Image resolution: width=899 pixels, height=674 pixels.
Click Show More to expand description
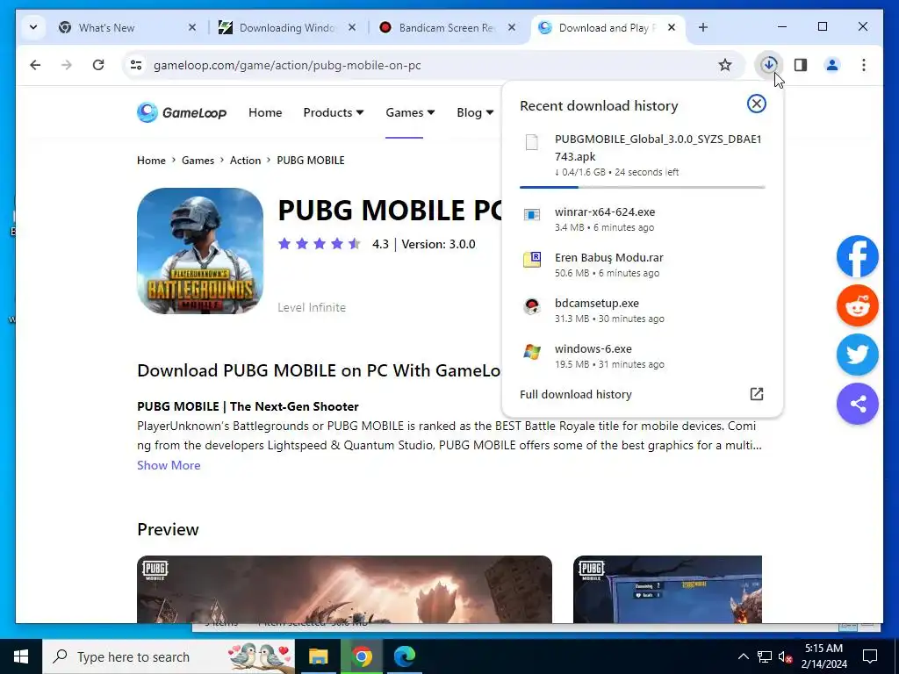(x=169, y=465)
